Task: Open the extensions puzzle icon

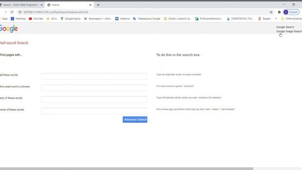Action: point(279,12)
